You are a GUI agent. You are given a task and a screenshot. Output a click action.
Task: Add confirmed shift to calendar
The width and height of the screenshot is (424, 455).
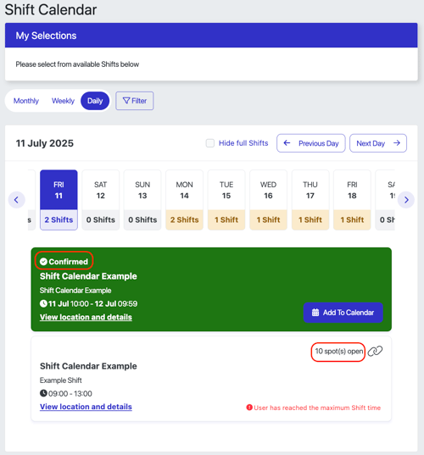pyautogui.click(x=343, y=313)
